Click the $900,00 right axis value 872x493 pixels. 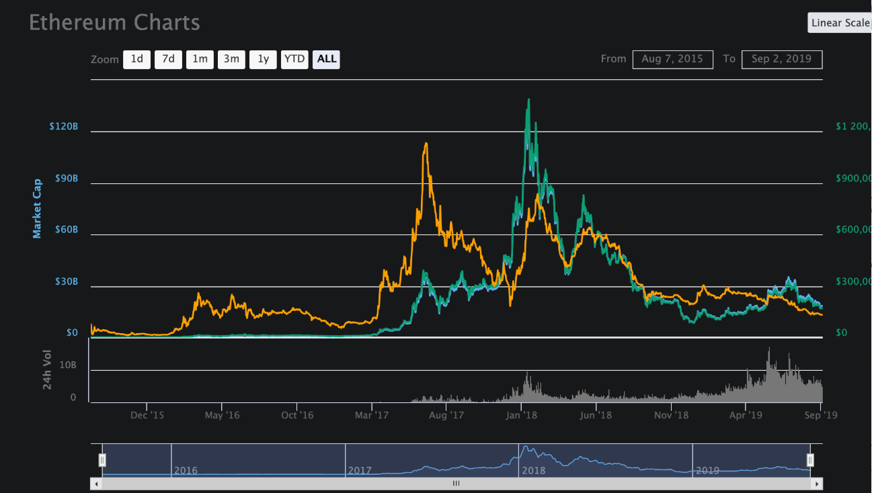(x=853, y=179)
